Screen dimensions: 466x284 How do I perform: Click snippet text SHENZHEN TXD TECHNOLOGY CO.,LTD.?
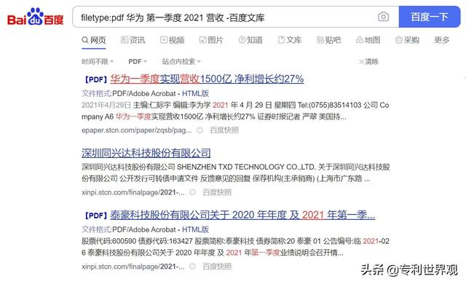pos(246,167)
